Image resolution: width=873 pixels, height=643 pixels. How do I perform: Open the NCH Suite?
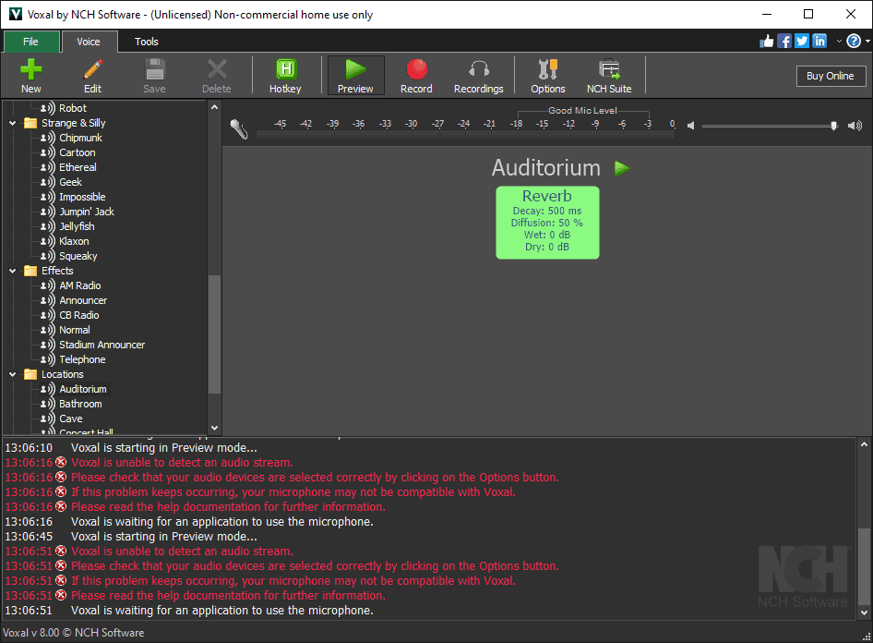click(609, 76)
